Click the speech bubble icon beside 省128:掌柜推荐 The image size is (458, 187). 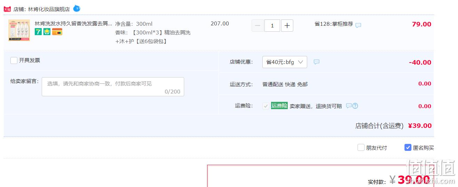tap(358, 25)
